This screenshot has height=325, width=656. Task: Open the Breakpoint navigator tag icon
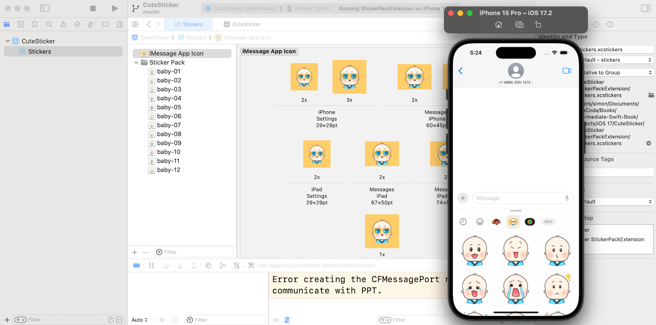click(x=105, y=24)
